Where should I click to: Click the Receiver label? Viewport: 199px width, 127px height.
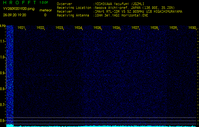pyautogui.click(x=65, y=12)
